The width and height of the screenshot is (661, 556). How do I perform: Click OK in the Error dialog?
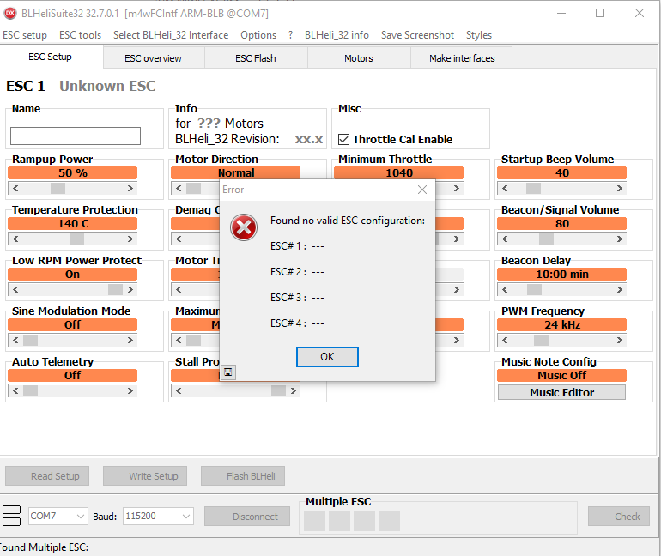[327, 357]
